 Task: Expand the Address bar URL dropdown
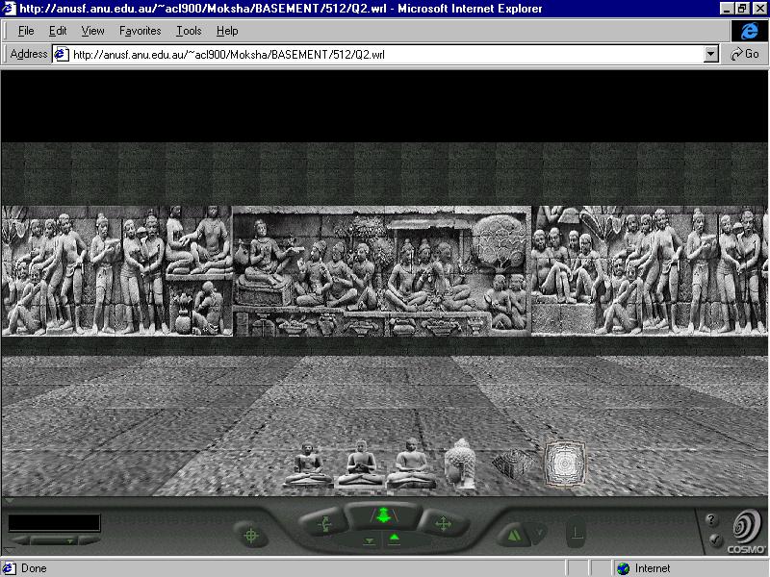[x=711, y=55]
